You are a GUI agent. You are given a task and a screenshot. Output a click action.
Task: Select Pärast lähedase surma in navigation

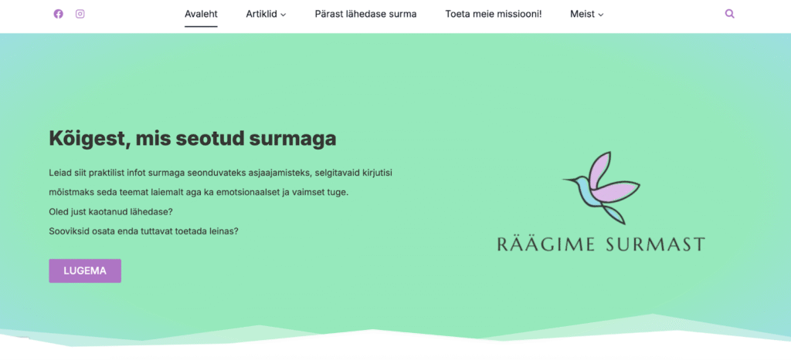click(365, 14)
